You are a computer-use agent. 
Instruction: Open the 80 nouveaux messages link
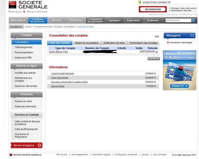coord(179,43)
